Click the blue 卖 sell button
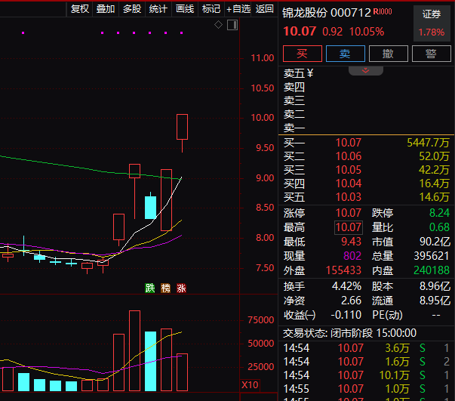Screen dimensions: 455x401 tap(345, 54)
